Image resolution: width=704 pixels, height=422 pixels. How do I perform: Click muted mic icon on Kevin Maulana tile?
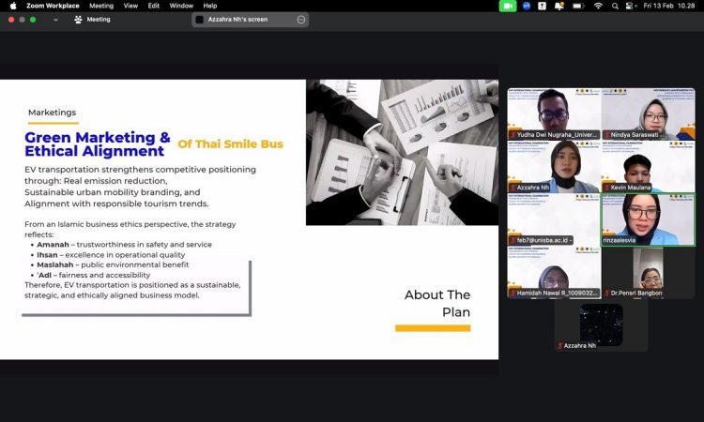coord(606,188)
